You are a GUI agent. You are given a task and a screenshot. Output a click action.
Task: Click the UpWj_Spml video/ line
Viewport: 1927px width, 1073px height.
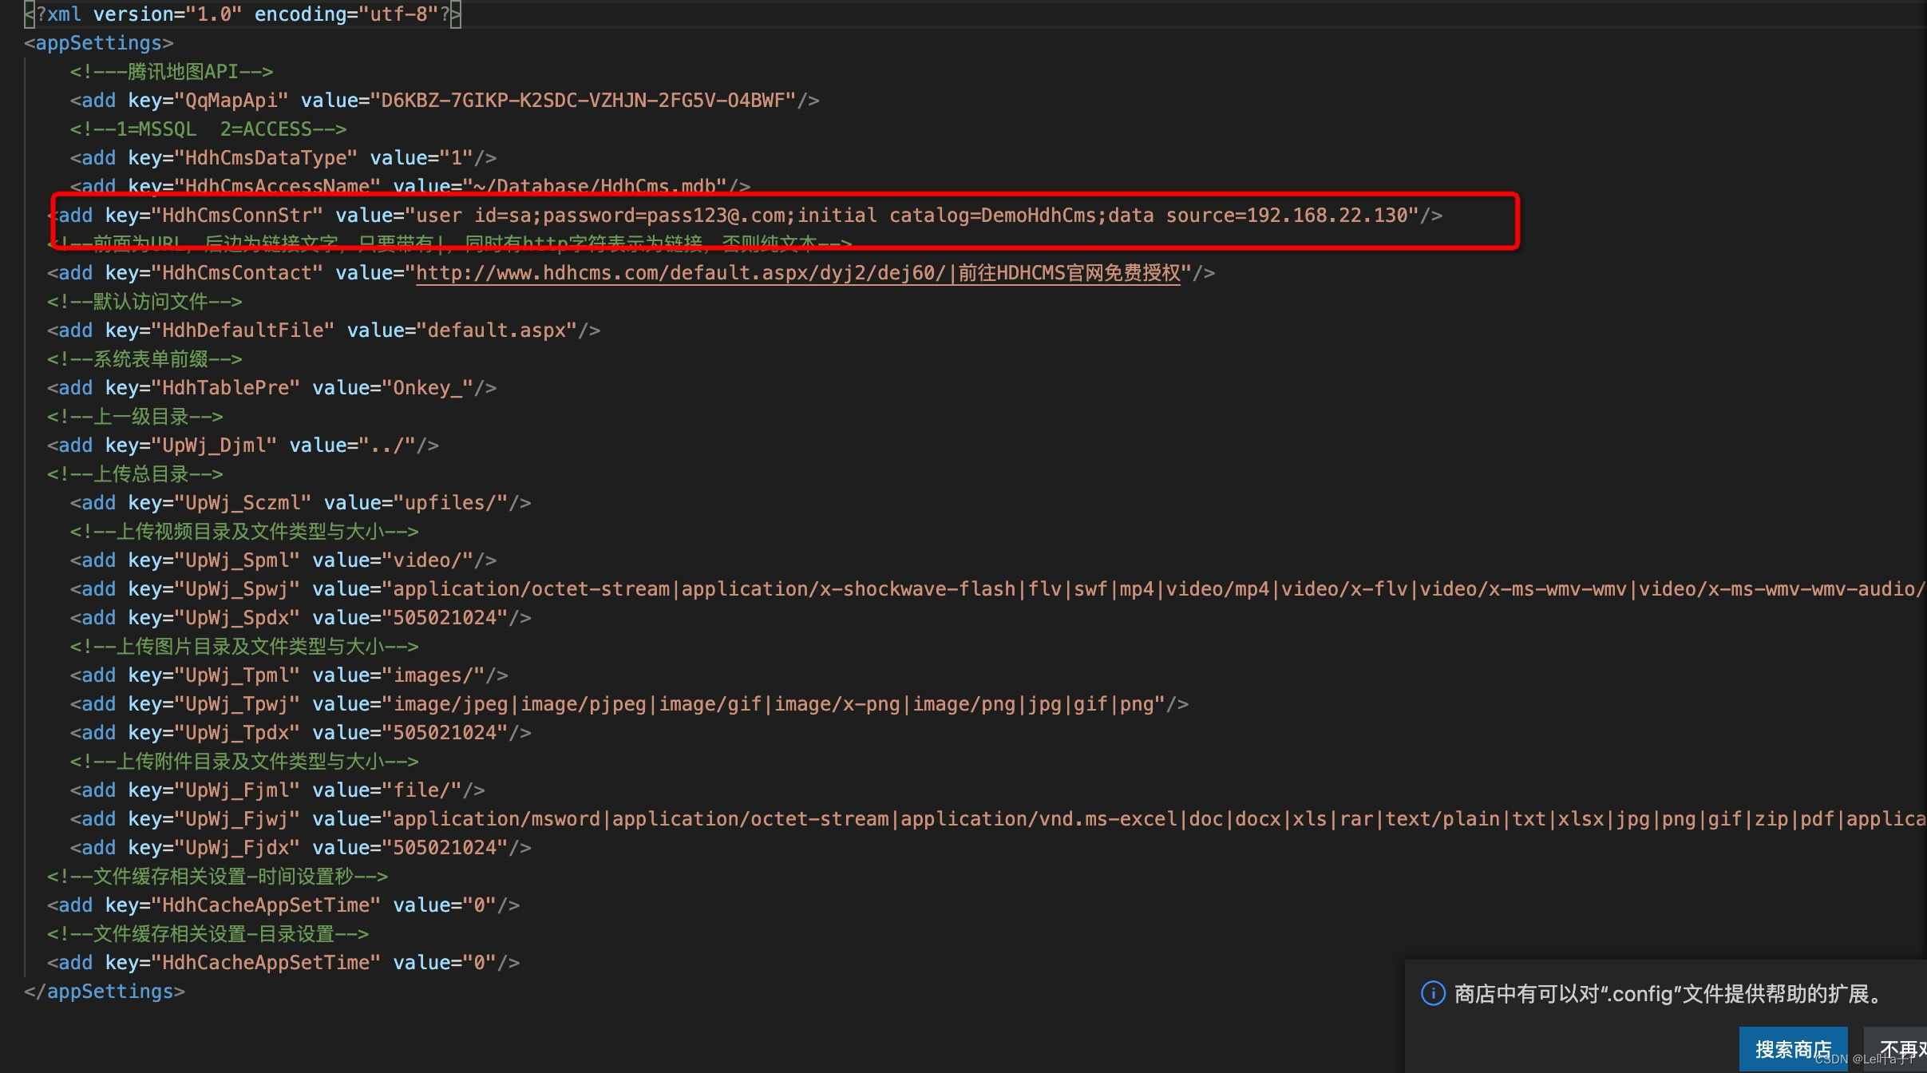coord(283,560)
